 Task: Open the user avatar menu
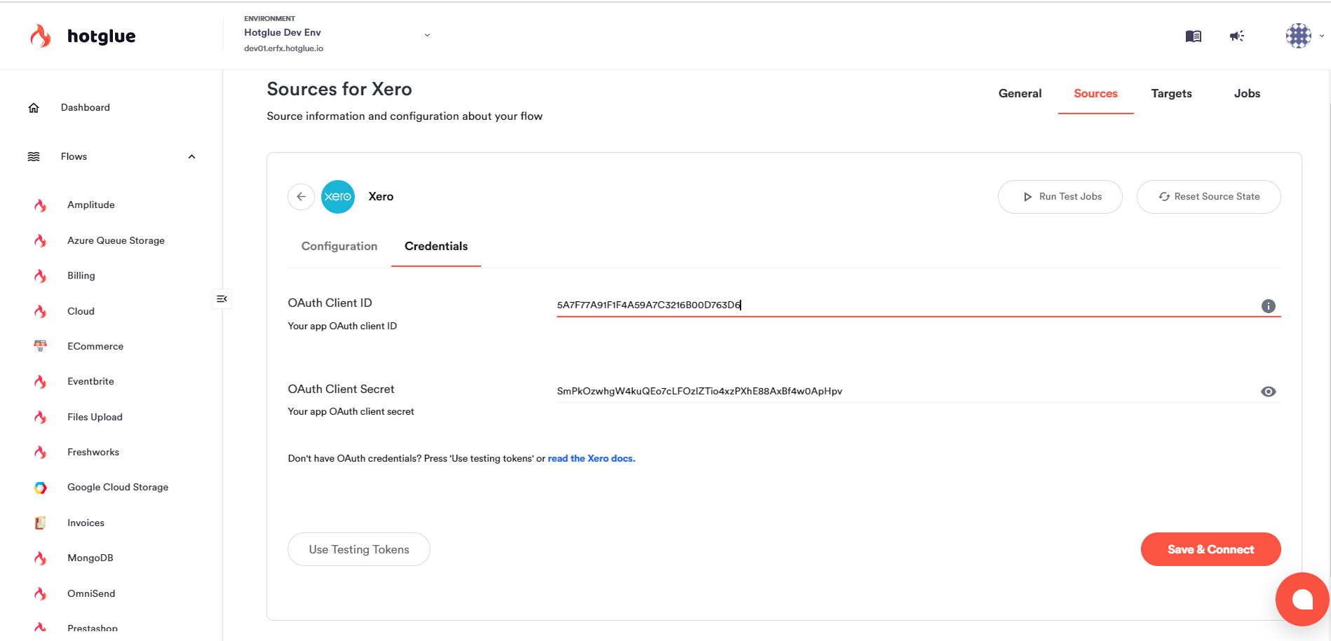[1299, 36]
